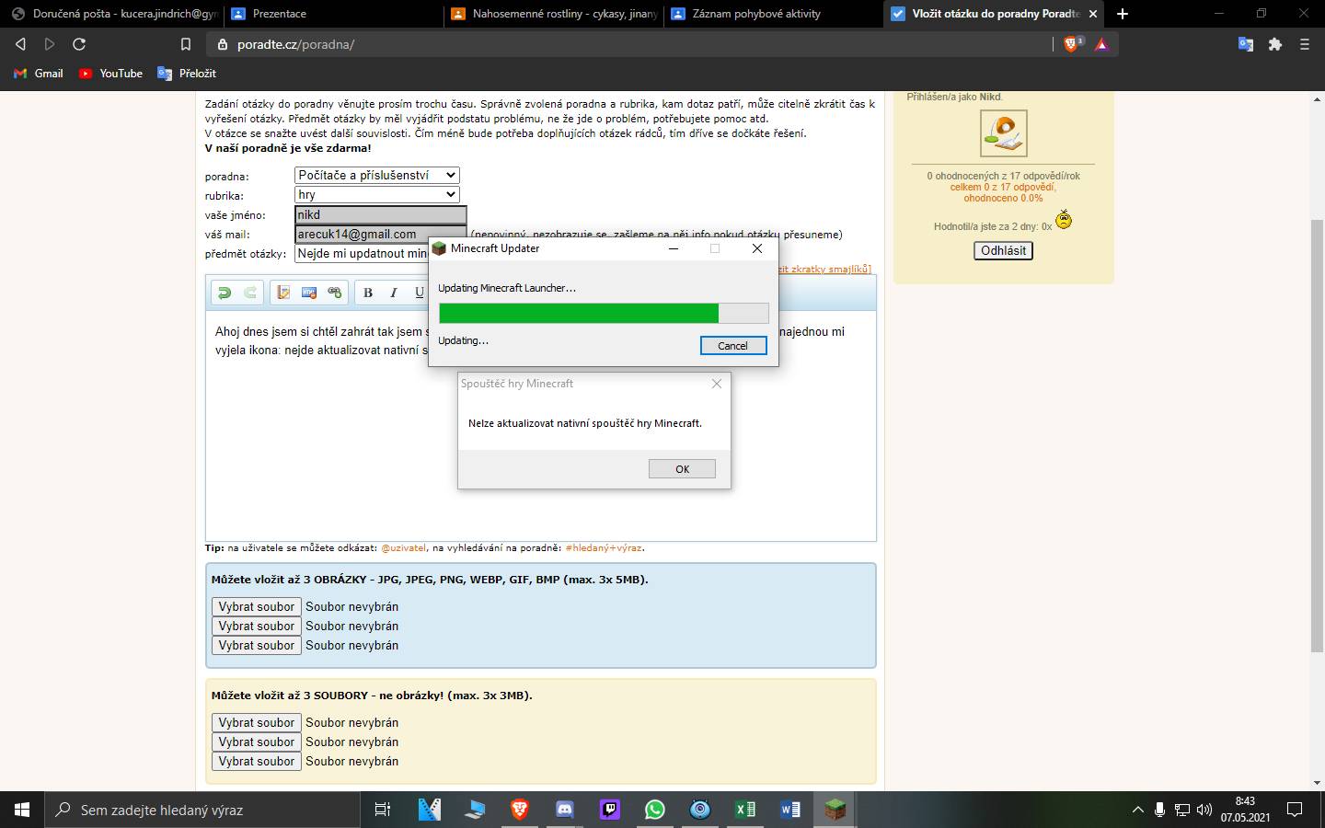Click the paste-from-Word editor icon
Image resolution: width=1325 pixels, height=828 pixels.
click(283, 293)
